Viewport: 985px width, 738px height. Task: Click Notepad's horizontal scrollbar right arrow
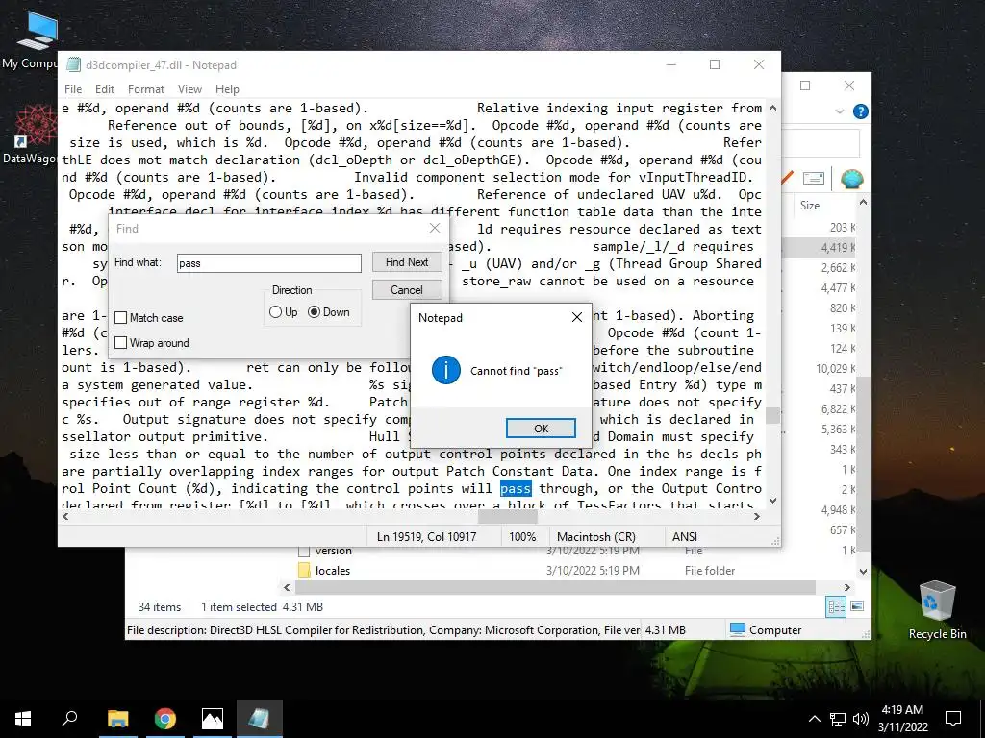[757, 516]
